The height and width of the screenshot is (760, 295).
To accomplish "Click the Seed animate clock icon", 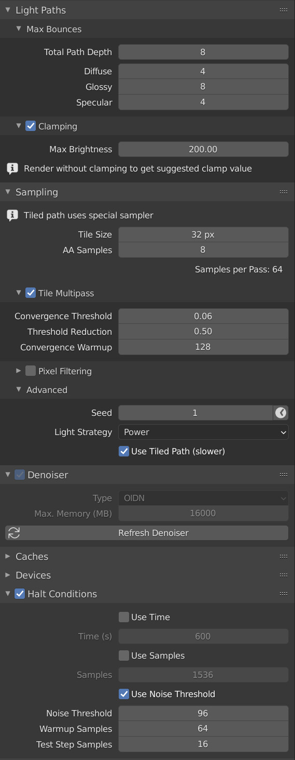I will point(280,413).
